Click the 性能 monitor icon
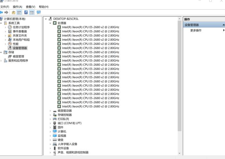This screenshot has width=225, height=159. [10, 44]
